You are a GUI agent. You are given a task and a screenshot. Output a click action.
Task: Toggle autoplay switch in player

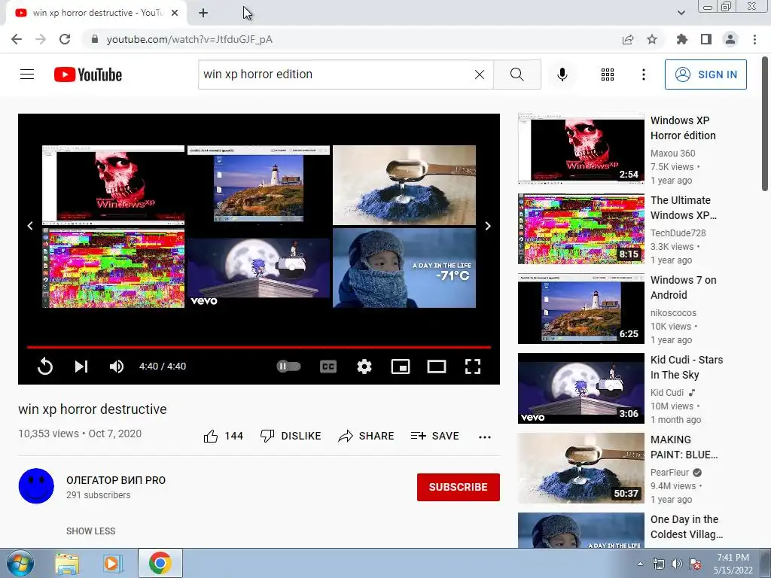288,367
